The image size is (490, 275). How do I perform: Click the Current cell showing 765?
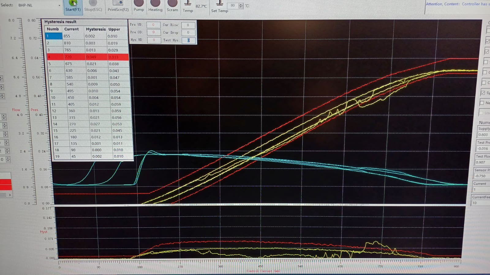pyautogui.click(x=74, y=50)
